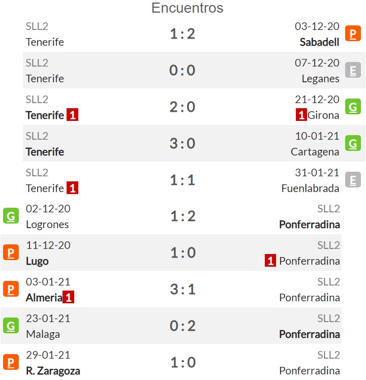Viewport: 366px width, 380px height.
Task: Click the gray E badge for Leganes match
Action: (x=353, y=70)
